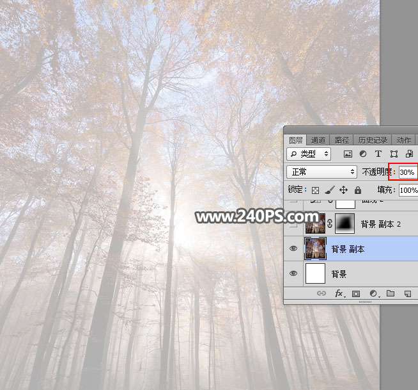Screen dimensions: 418x390
Task: Switch to the 历史记录 tab
Action: click(x=373, y=140)
